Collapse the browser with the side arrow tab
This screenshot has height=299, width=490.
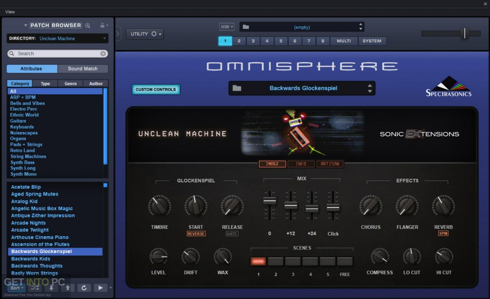point(118,34)
